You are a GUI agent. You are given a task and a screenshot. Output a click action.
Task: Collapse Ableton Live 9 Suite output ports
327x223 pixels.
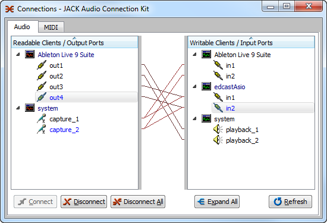pos(18,55)
